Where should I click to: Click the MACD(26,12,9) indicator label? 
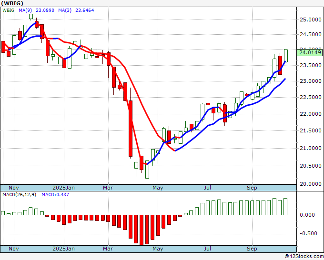tap(19, 195)
